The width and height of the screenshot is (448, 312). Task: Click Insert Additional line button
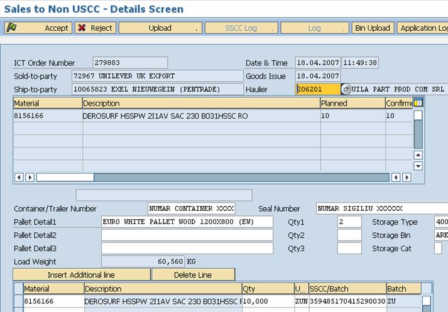(x=82, y=275)
